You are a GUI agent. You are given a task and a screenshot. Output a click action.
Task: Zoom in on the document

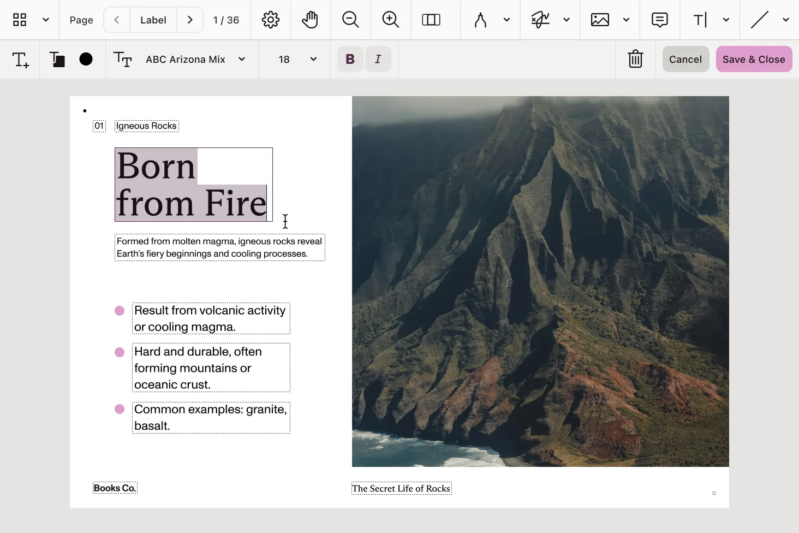point(390,20)
